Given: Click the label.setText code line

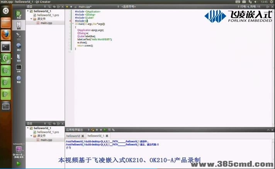Looking at the screenshot, I should pos(95,39).
